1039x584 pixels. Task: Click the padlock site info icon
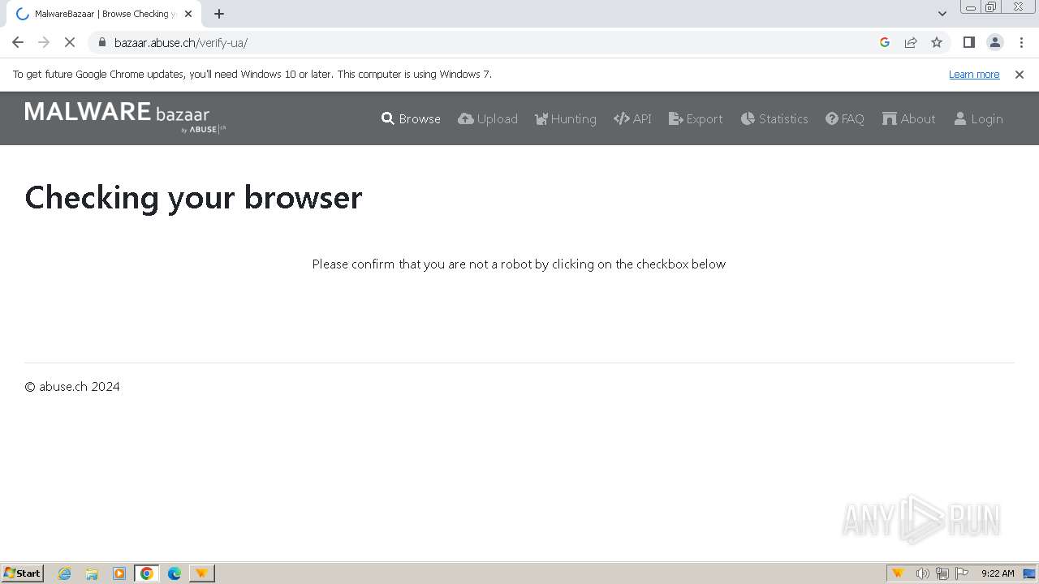pyautogui.click(x=101, y=42)
